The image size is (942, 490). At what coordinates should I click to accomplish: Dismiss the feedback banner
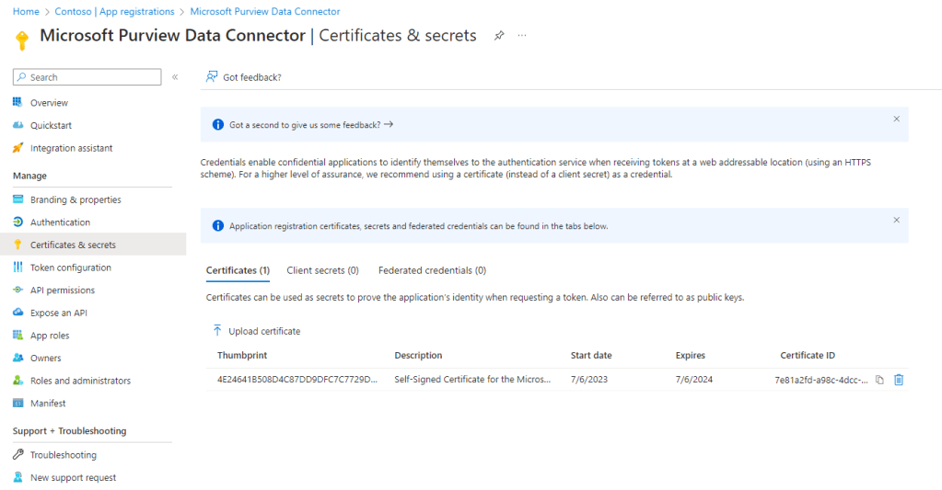click(x=897, y=119)
